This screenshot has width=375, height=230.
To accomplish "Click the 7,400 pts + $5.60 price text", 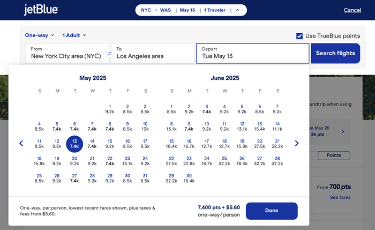I will tap(219, 207).
